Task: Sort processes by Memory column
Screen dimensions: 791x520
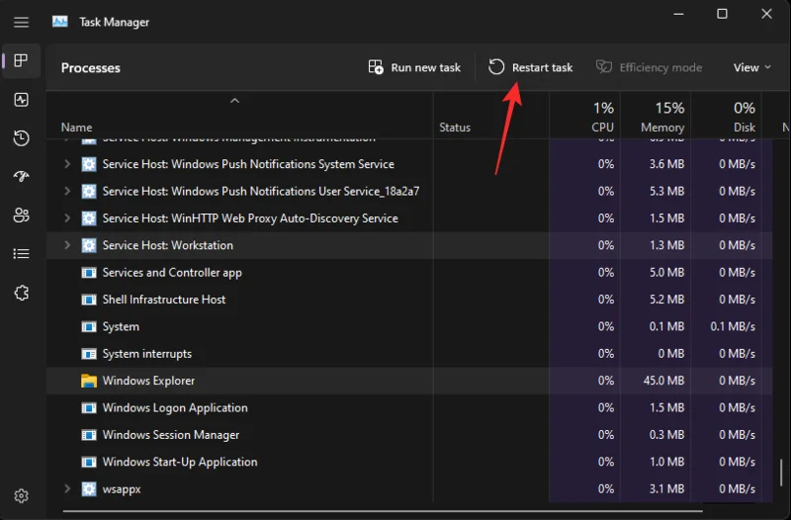Action: [x=656, y=117]
